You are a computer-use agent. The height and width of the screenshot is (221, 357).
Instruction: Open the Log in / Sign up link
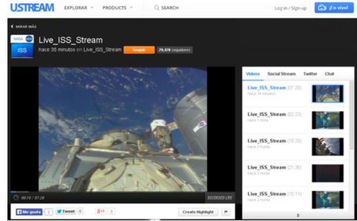(x=291, y=8)
